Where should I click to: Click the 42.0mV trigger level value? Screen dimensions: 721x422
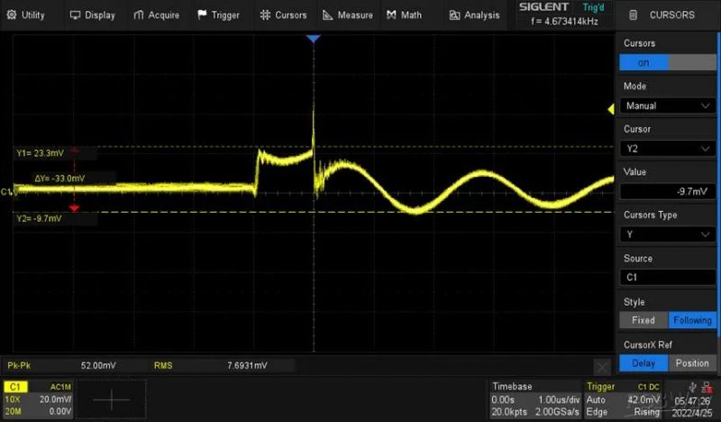[643, 399]
